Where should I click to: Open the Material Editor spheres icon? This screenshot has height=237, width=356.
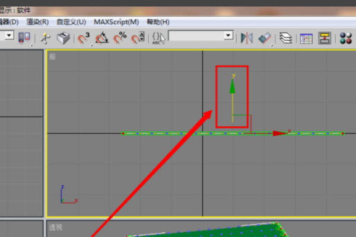pyautogui.click(x=346, y=38)
